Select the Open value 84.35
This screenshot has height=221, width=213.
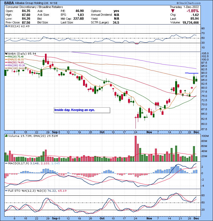click(26, 11)
